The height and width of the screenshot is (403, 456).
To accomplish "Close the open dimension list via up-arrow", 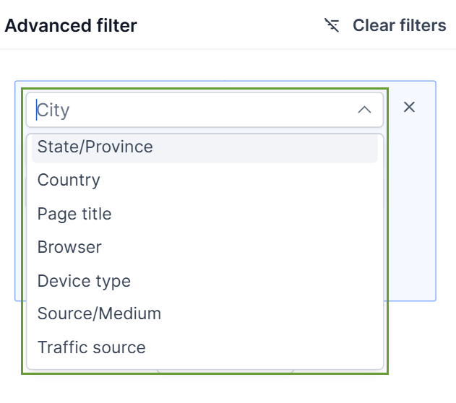I will [365, 110].
